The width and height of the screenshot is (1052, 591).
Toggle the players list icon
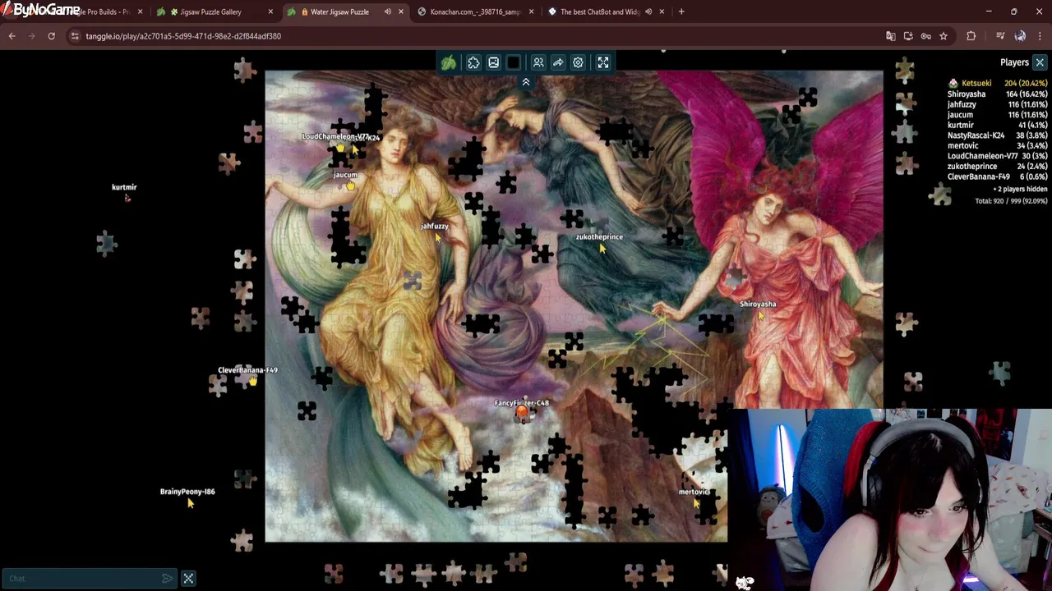538,63
